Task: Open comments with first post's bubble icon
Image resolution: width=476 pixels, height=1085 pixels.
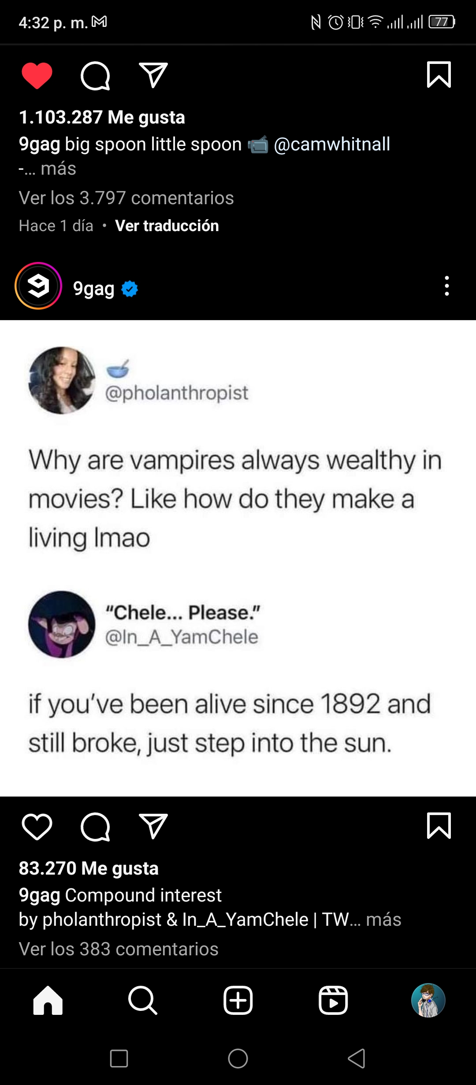Action: tap(95, 75)
